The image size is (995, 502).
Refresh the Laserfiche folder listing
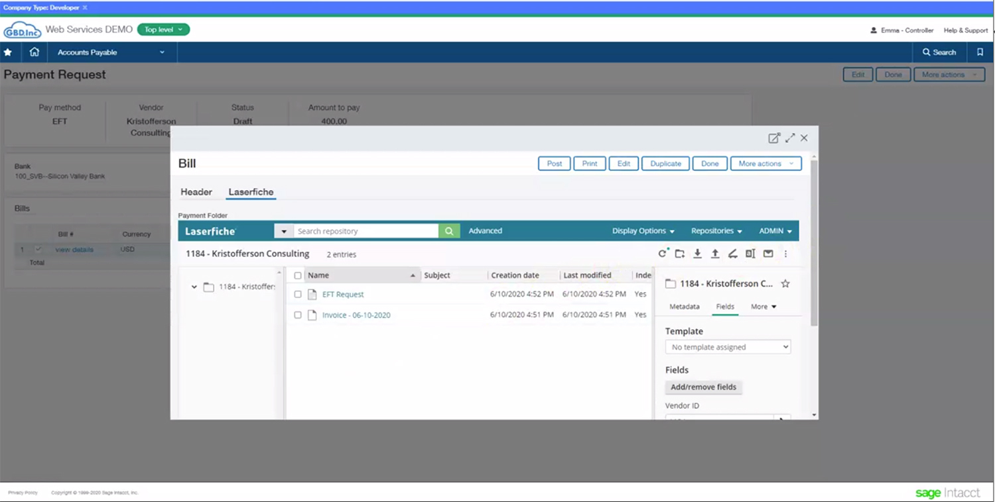click(x=662, y=254)
